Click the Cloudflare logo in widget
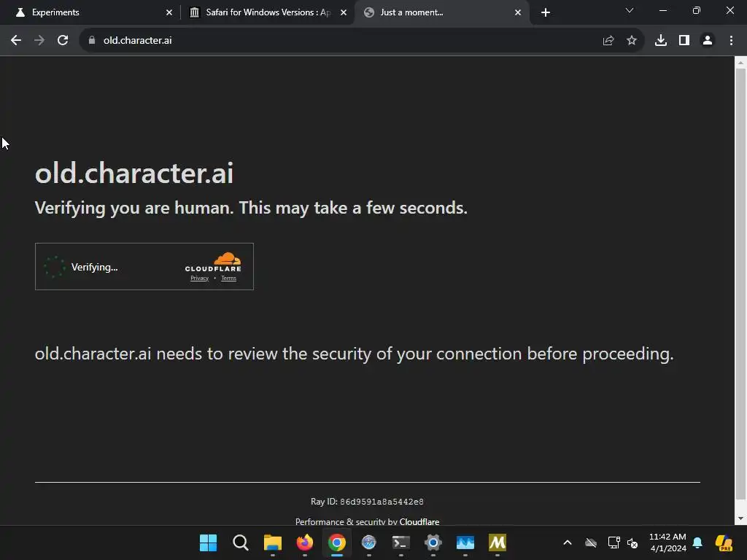 click(213, 262)
